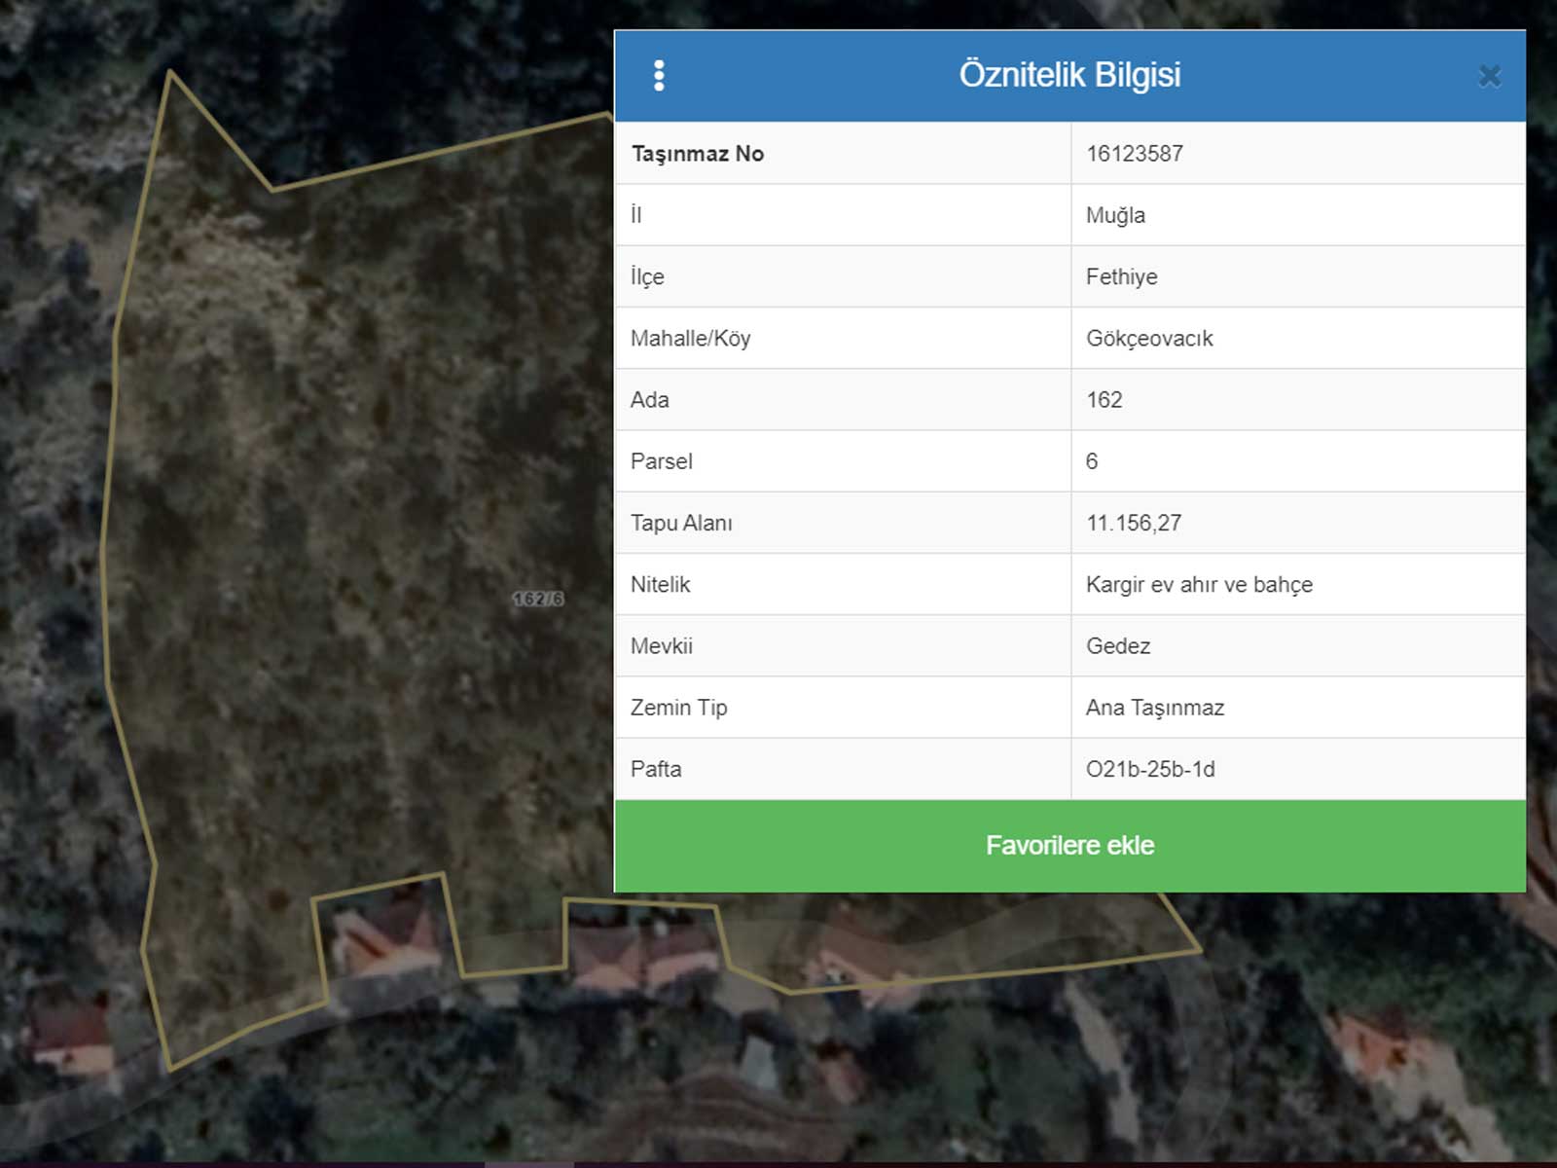Click the Muğla province value
Viewport: 1557px width, 1168px height.
pos(1115,215)
